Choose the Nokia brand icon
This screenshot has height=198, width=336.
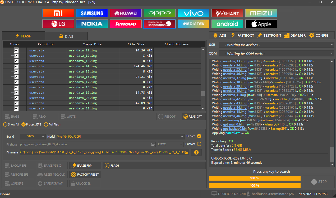coord(92,24)
